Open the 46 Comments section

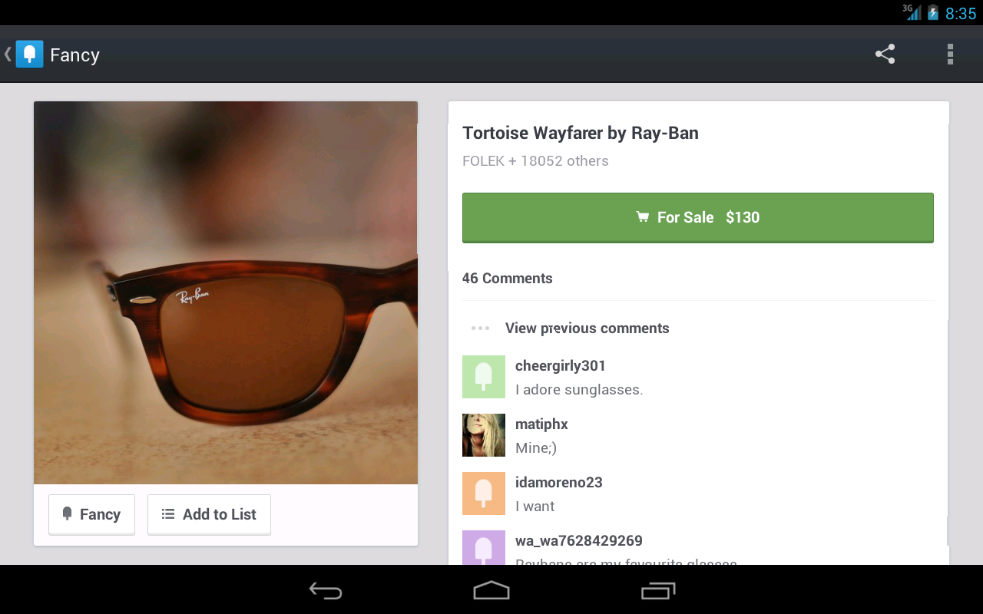(x=507, y=278)
